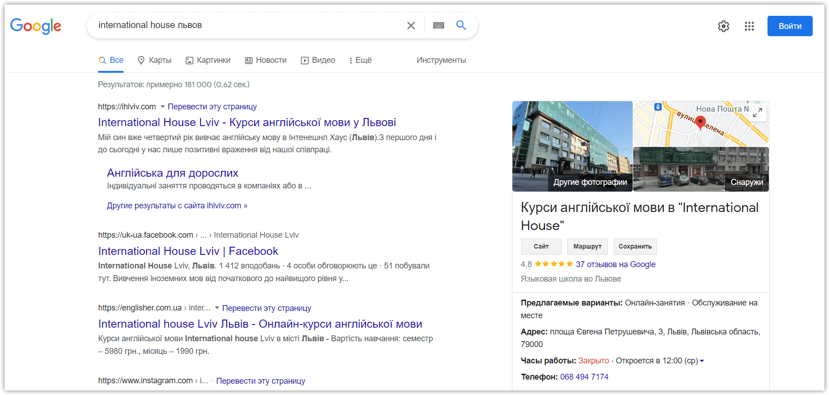Open Инструменты search tools
This screenshot has width=829, height=395.
pyautogui.click(x=441, y=60)
